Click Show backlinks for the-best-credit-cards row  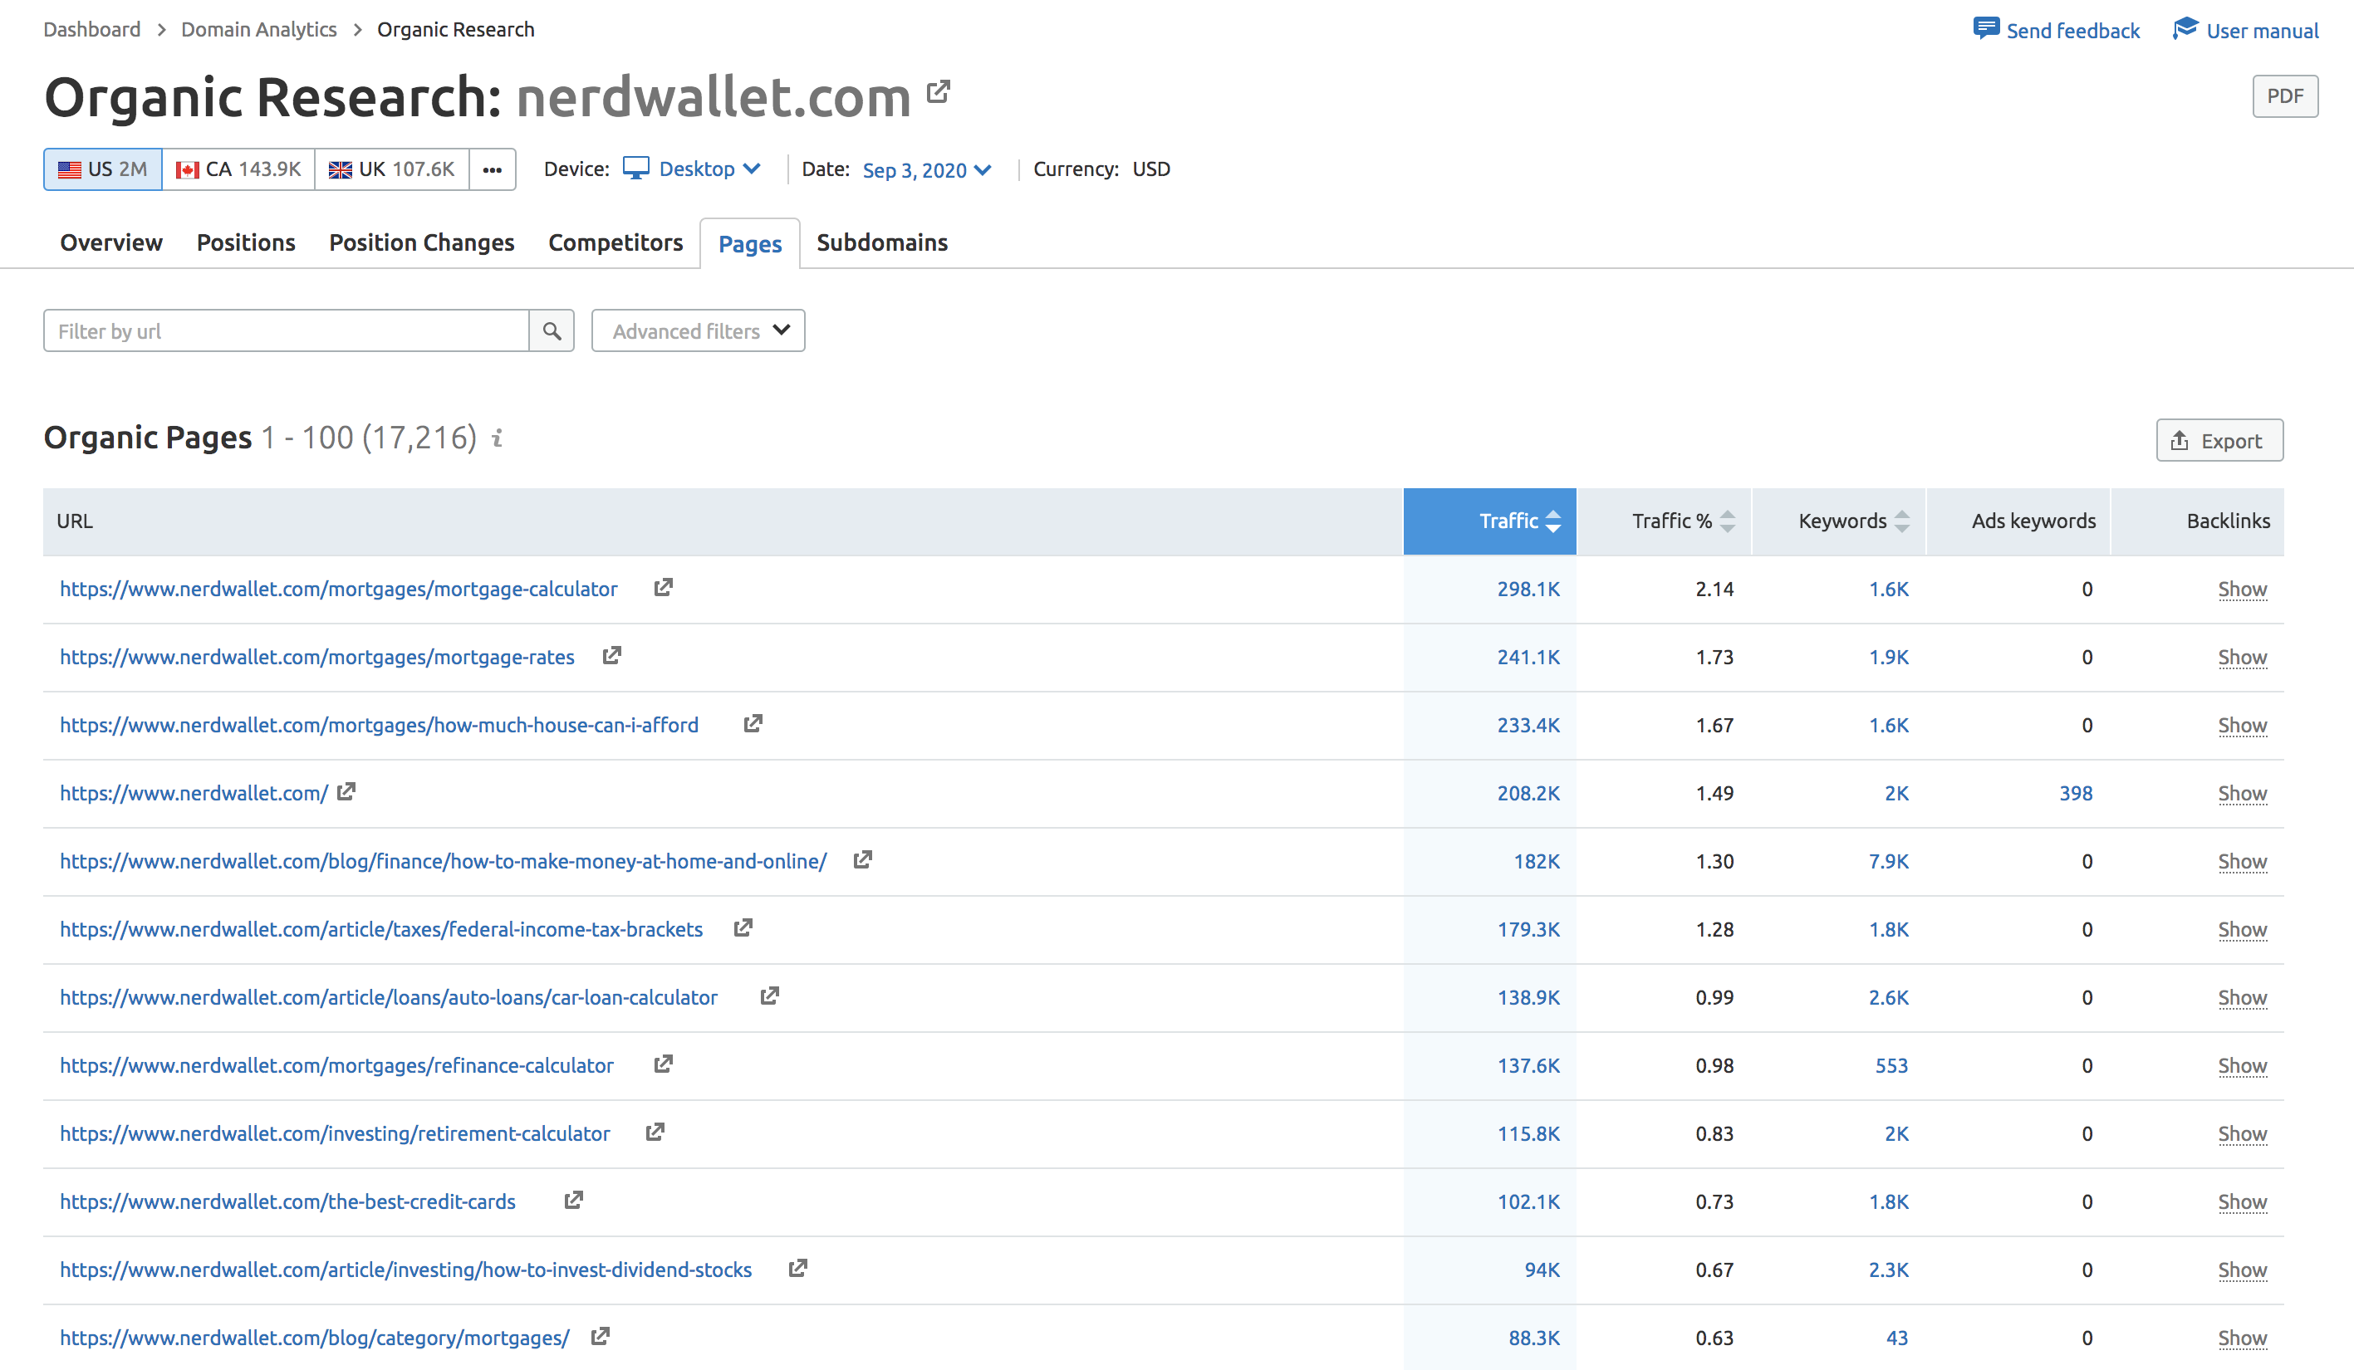point(2242,1201)
